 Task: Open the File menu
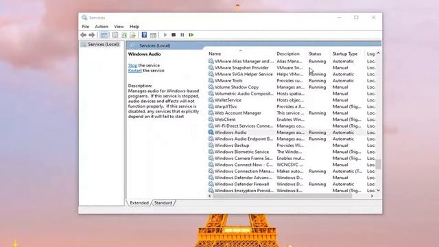(x=86, y=27)
